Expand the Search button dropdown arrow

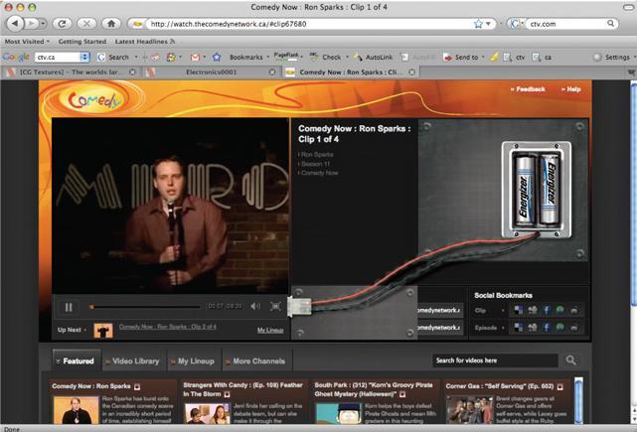point(136,58)
